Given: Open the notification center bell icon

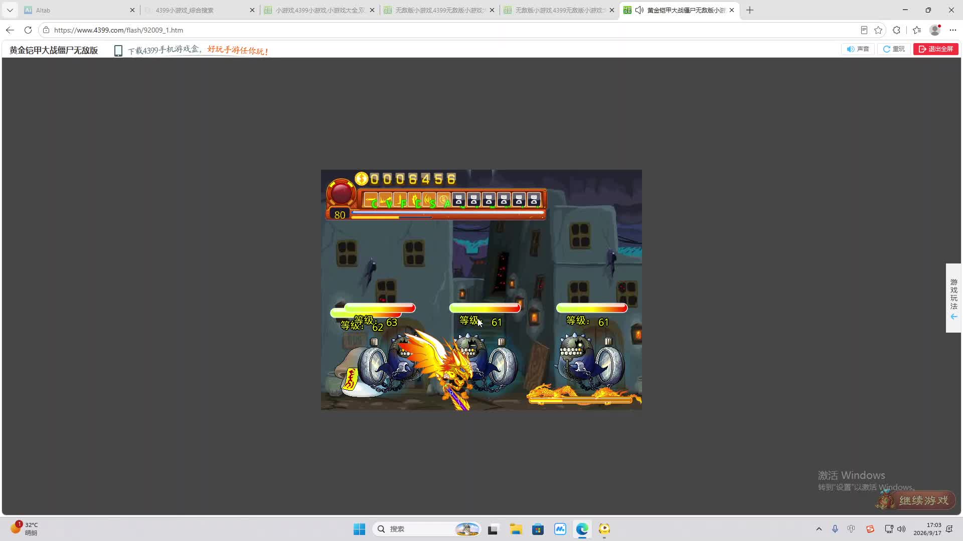Looking at the screenshot, I should pyautogui.click(x=949, y=529).
